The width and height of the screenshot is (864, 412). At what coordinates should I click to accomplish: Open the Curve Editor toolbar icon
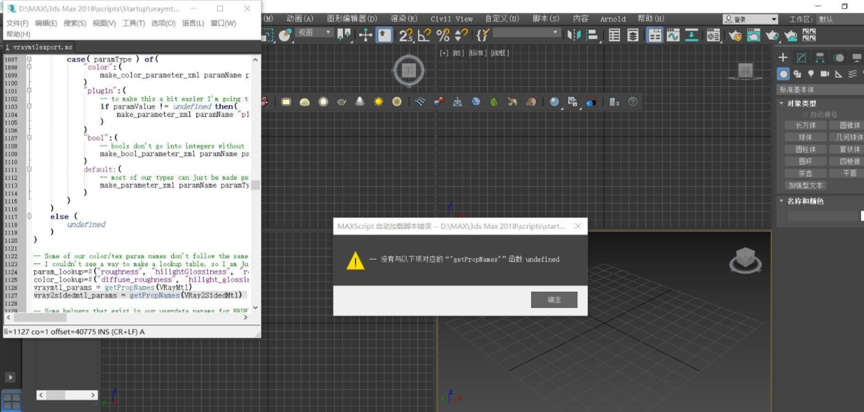click(x=673, y=36)
